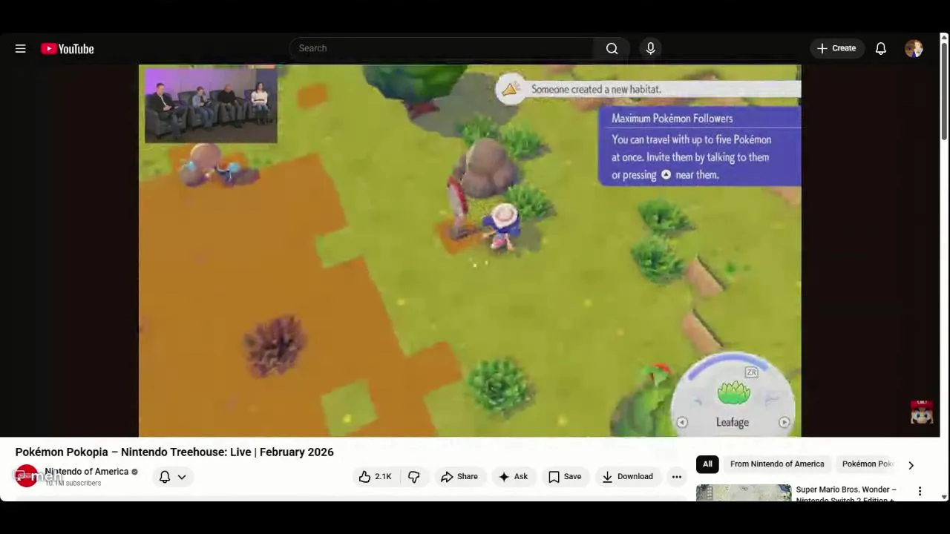Screen dimensions: 950x534
Task: Go to YouTube home via logo
Action: click(x=68, y=49)
